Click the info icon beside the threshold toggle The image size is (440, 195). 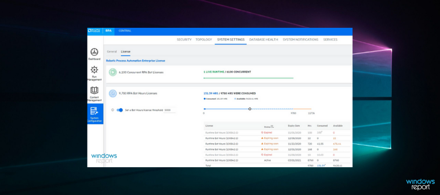pos(112,110)
